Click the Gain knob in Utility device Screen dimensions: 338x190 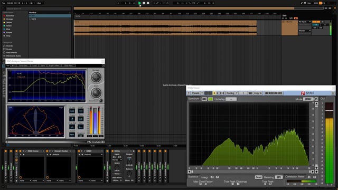(129, 161)
